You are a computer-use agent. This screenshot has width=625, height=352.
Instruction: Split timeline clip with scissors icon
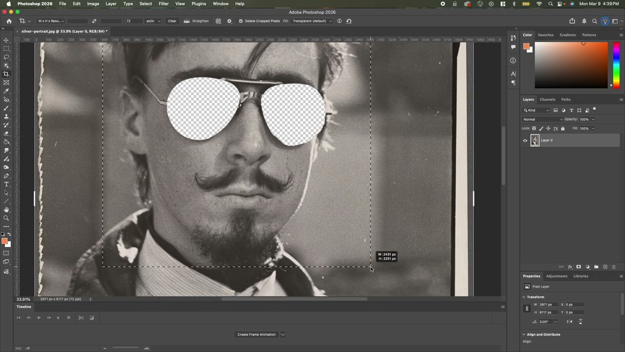81,318
